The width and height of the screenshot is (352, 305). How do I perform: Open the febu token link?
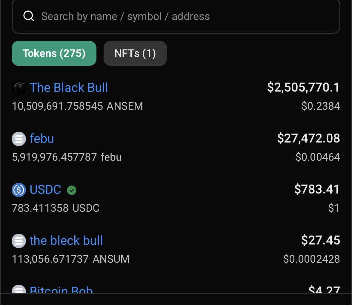pyautogui.click(x=42, y=139)
